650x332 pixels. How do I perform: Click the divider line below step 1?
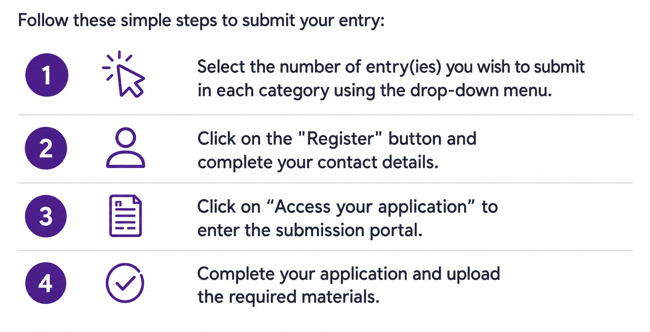(326, 115)
